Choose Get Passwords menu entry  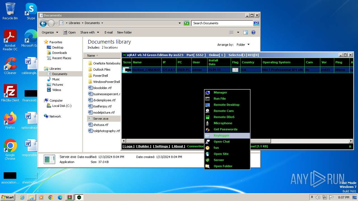227,130
